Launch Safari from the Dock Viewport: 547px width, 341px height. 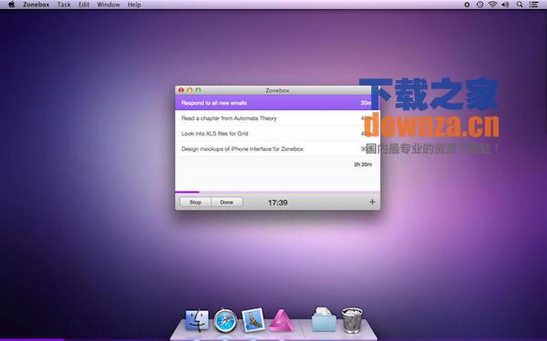[225, 320]
